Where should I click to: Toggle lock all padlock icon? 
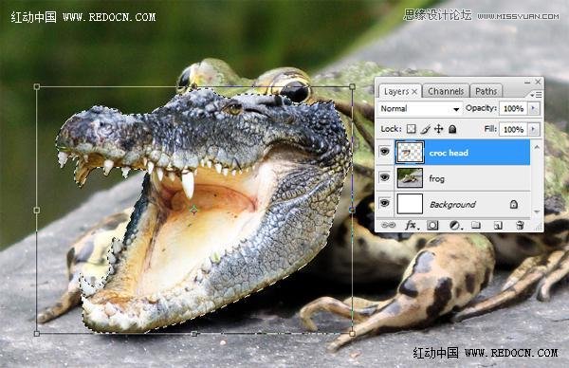point(452,129)
